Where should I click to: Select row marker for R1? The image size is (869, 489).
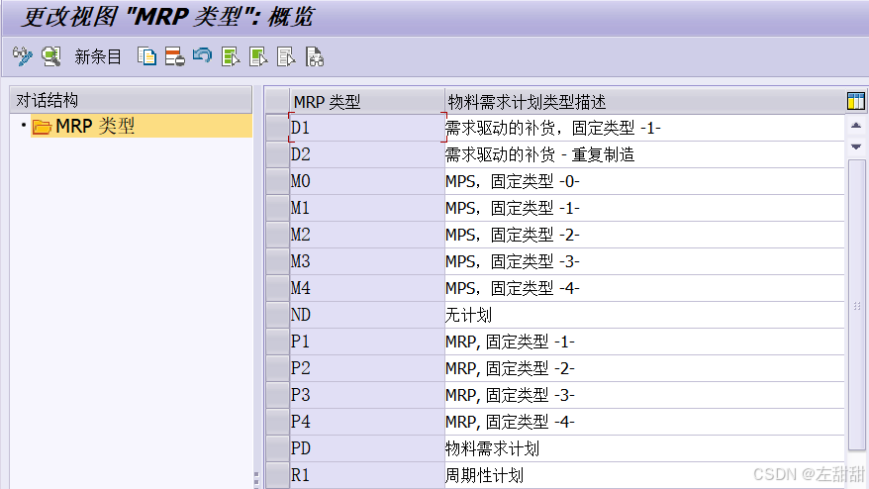pos(277,475)
